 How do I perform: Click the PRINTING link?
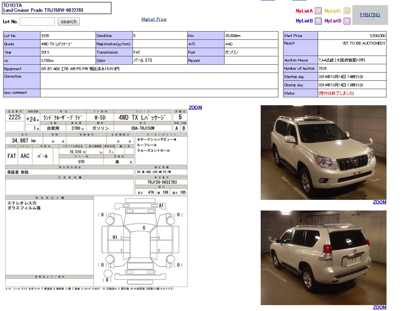click(370, 15)
